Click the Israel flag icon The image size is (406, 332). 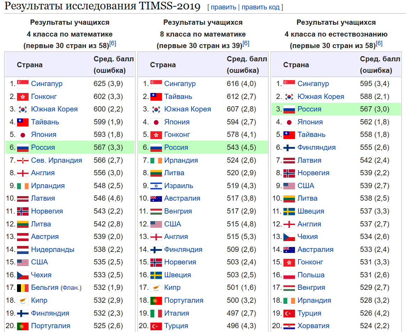coord(156,186)
